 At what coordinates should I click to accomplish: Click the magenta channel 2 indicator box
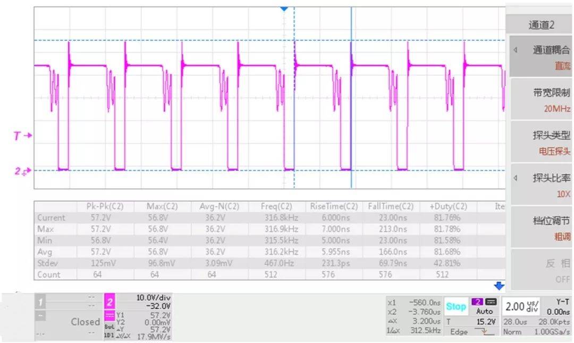pos(109,302)
